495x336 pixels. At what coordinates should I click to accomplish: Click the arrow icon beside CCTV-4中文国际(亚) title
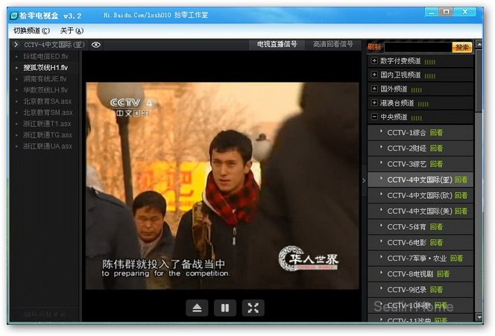16,45
